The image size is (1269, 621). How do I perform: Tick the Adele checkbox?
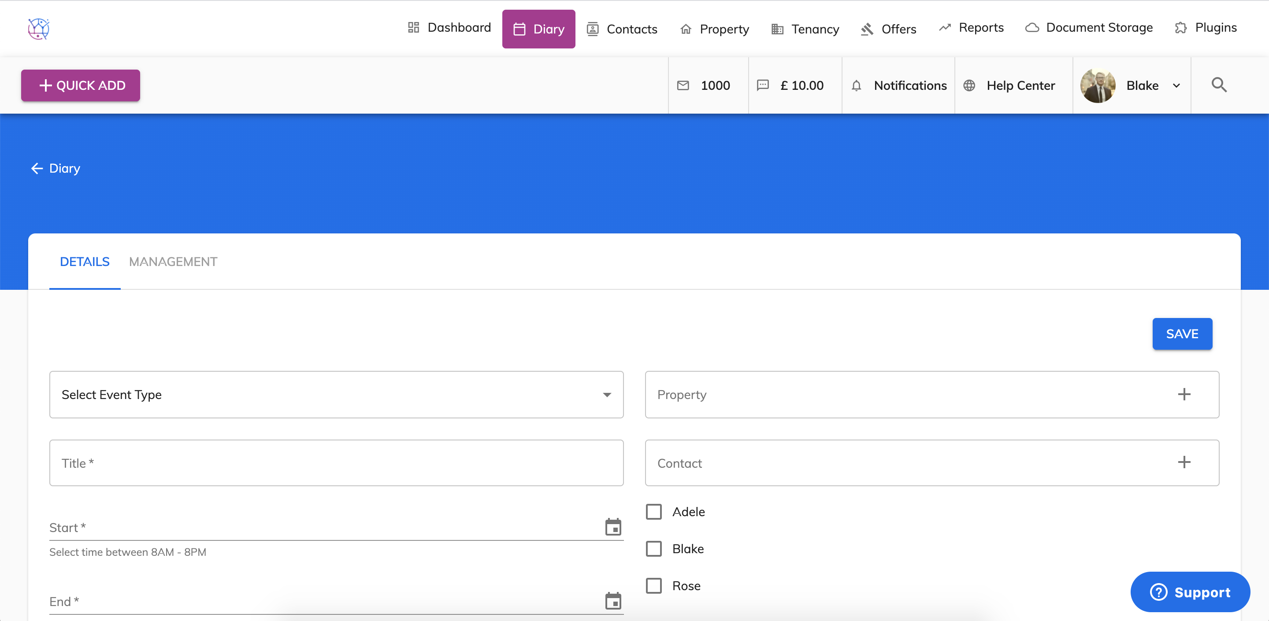[654, 512]
